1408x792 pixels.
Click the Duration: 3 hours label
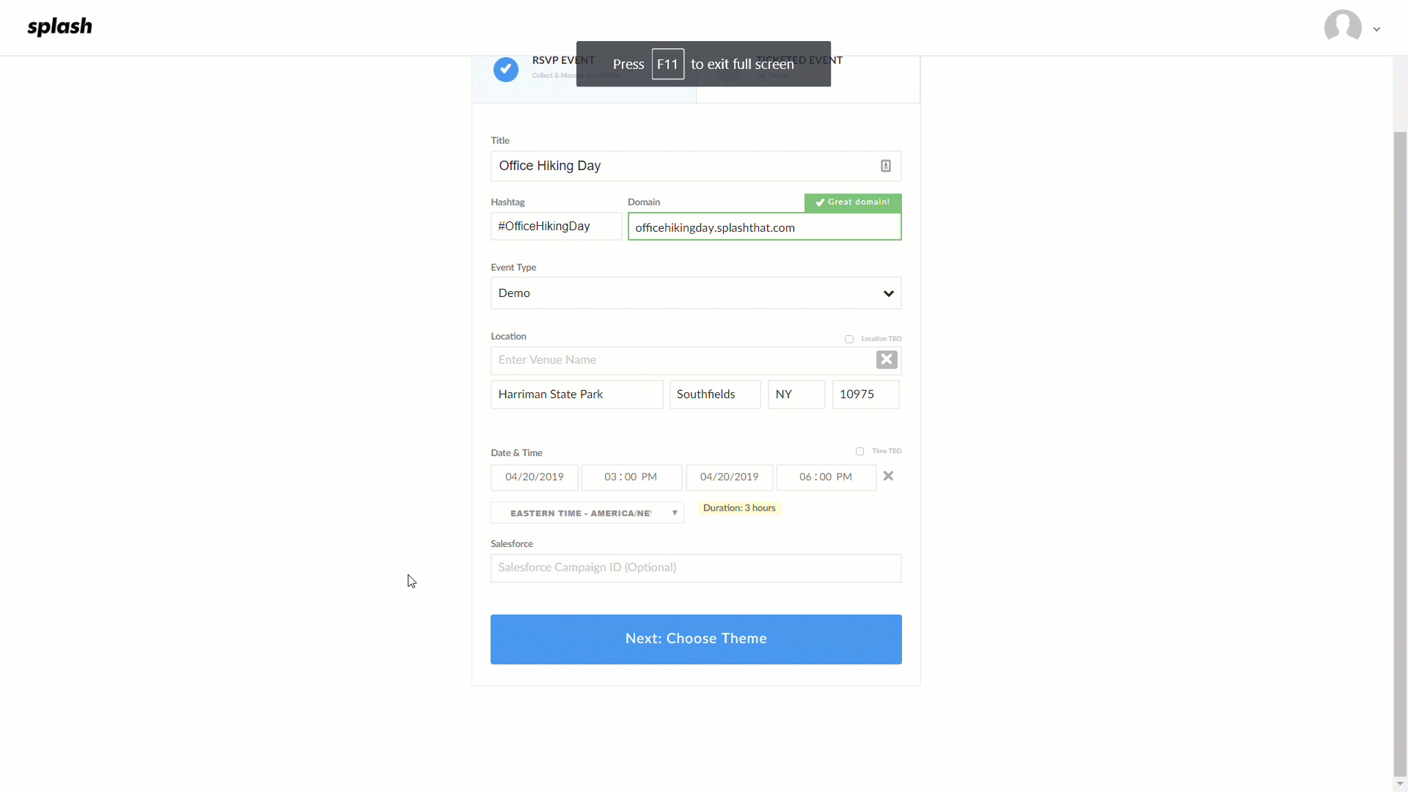[739, 508]
